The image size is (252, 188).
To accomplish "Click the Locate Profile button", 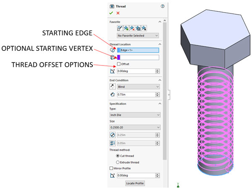I will click(x=135, y=183).
